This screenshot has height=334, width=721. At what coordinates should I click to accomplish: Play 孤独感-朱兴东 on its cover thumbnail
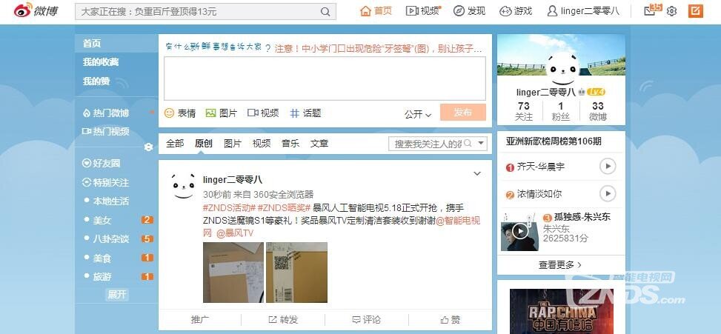pyautogui.click(x=520, y=231)
